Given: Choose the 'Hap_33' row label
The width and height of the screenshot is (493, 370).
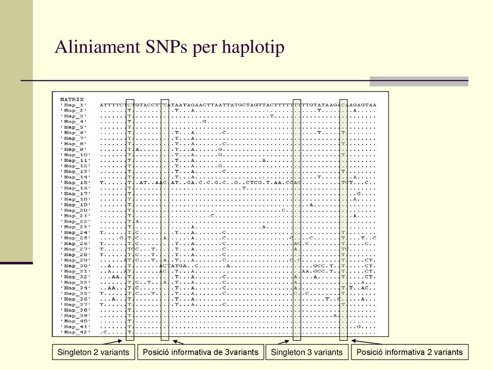Looking at the screenshot, I should tap(75, 282).
